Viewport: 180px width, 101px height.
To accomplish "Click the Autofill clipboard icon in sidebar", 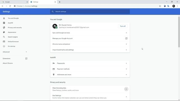I will pos(4,23).
